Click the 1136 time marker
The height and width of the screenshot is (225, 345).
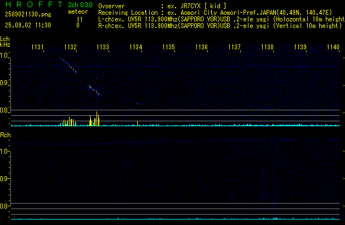[x=201, y=47]
